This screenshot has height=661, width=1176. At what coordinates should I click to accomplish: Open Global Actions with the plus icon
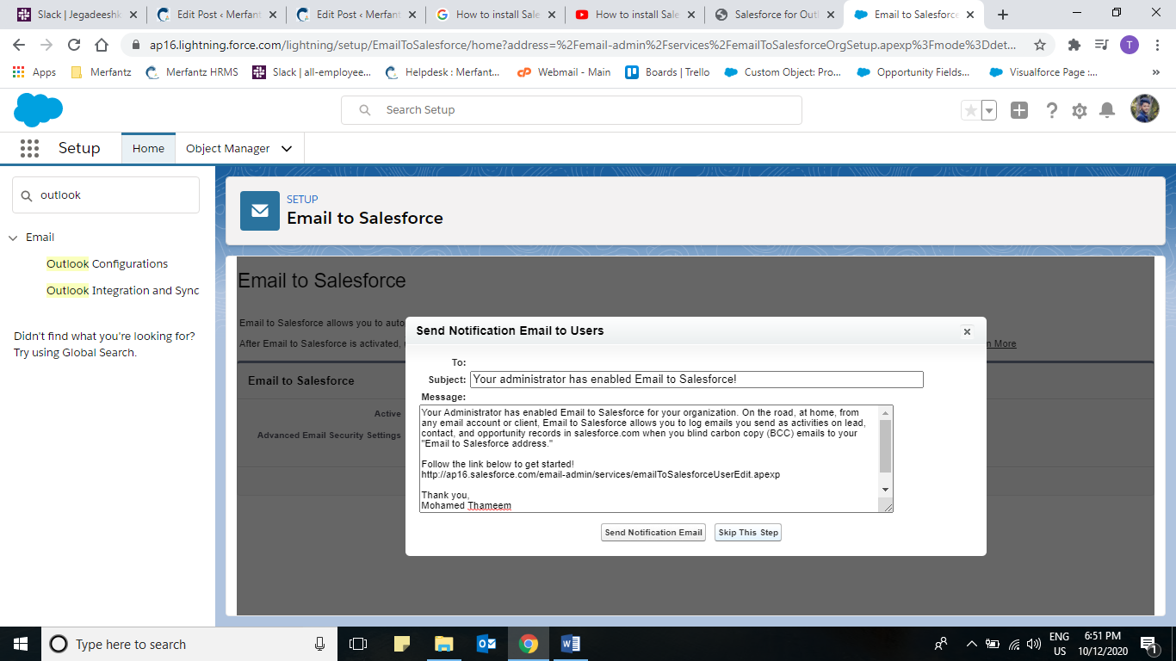(x=1018, y=110)
